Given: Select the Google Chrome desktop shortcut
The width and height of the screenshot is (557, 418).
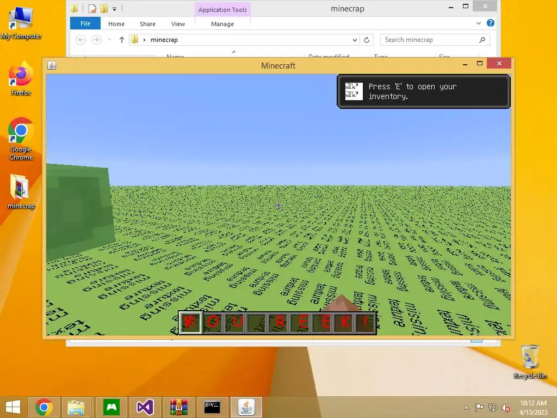Looking at the screenshot, I should pyautogui.click(x=21, y=139).
